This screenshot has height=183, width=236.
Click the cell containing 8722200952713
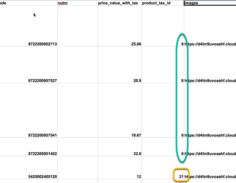[x=29, y=26]
